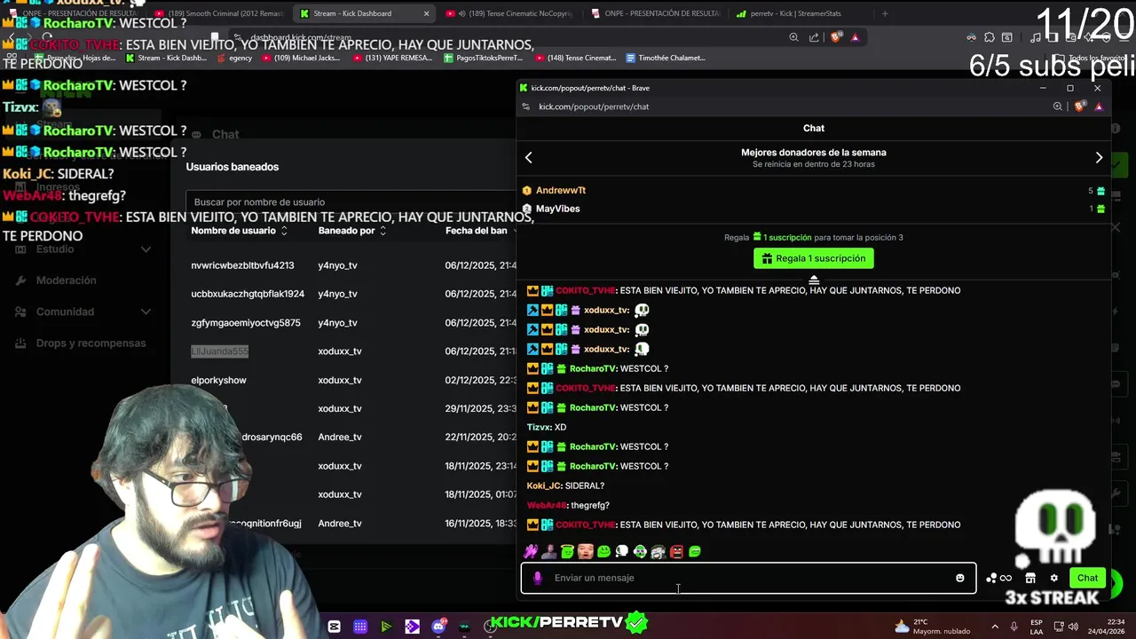Click site info icon left of kick.com/popout URL
The width and height of the screenshot is (1136, 639).
pos(526,106)
